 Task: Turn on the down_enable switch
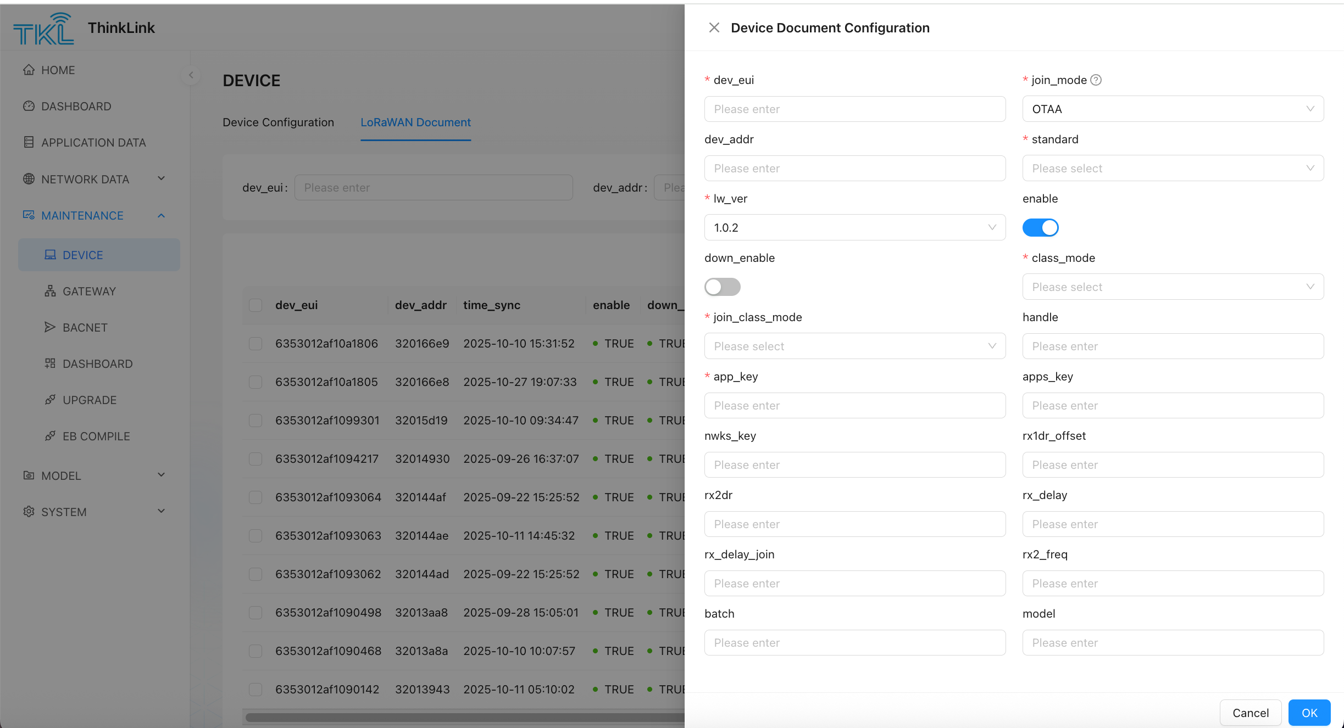coord(722,287)
